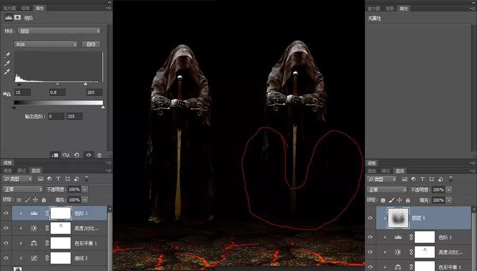Toggle eye of 色阶 1 below 图层 5

coord(370,237)
